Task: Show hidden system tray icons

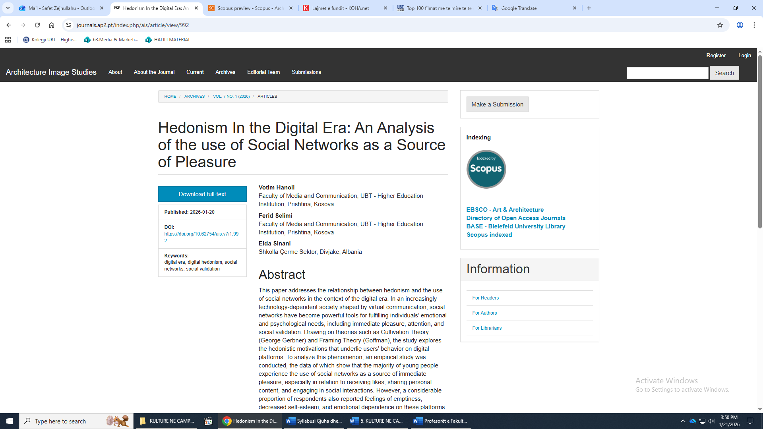Action: click(683, 421)
